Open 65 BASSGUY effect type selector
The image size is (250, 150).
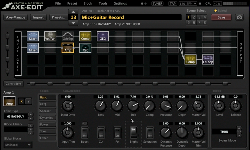[x=15, y=116]
